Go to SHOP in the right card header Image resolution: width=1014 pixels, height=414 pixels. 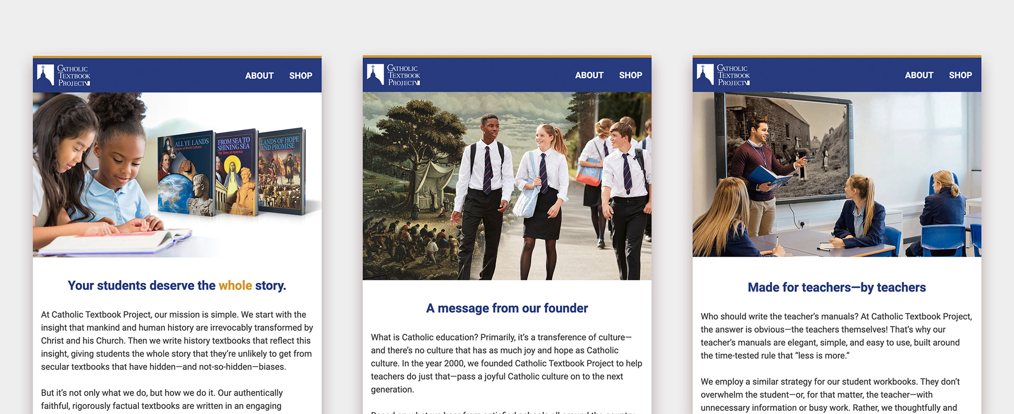click(x=960, y=75)
